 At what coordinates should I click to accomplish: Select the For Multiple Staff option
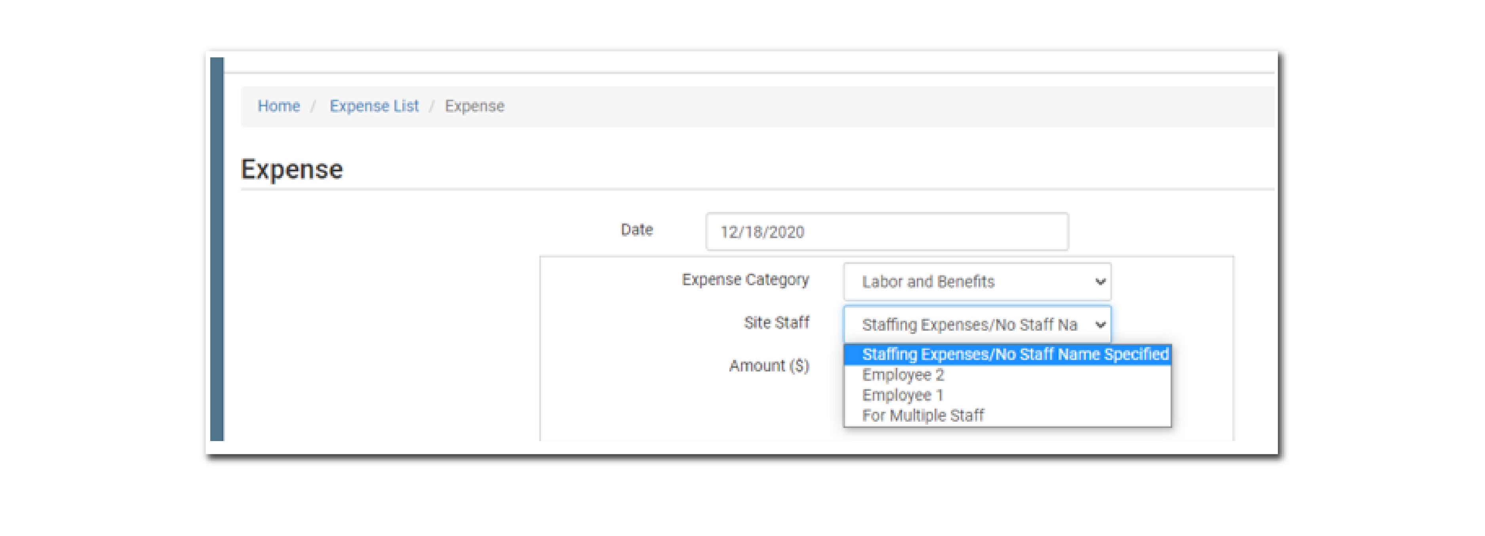click(922, 415)
